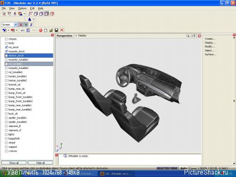Click right panel scrollbar up arrow

click(234, 38)
